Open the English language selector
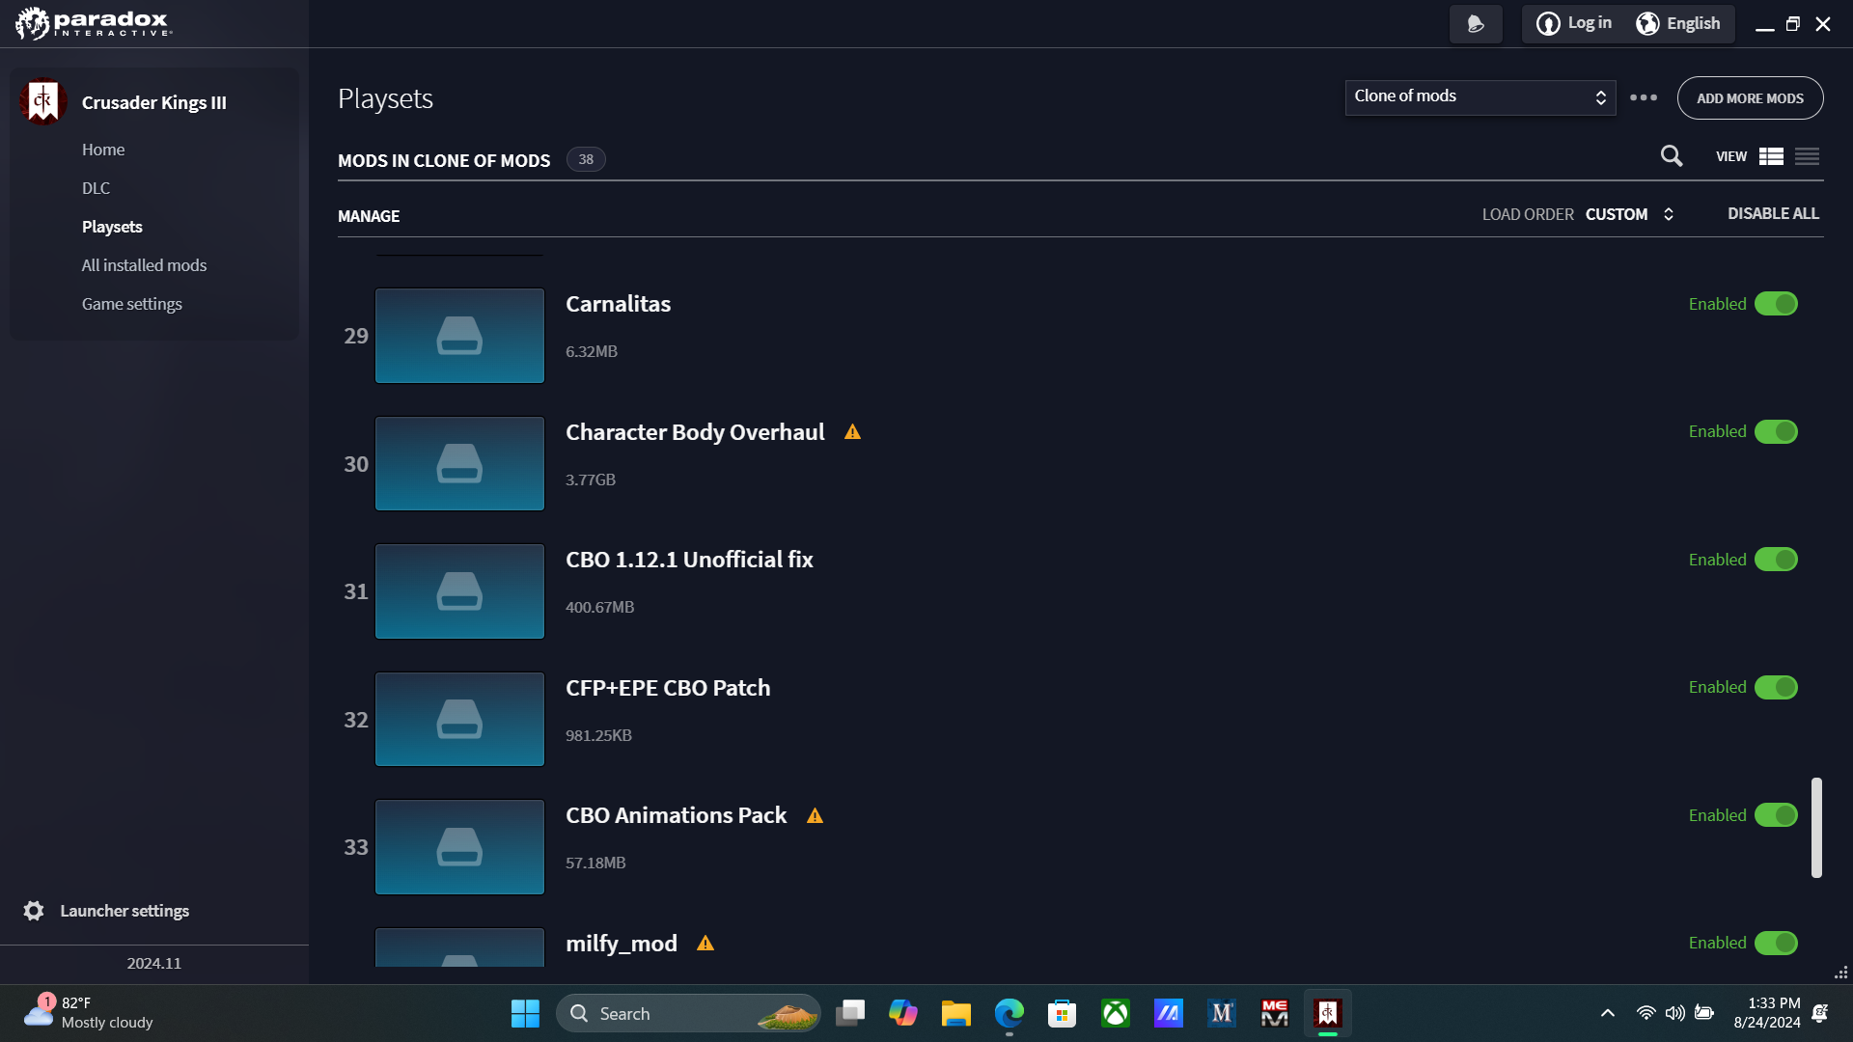Screen dimensions: 1853x1042 1678,24
